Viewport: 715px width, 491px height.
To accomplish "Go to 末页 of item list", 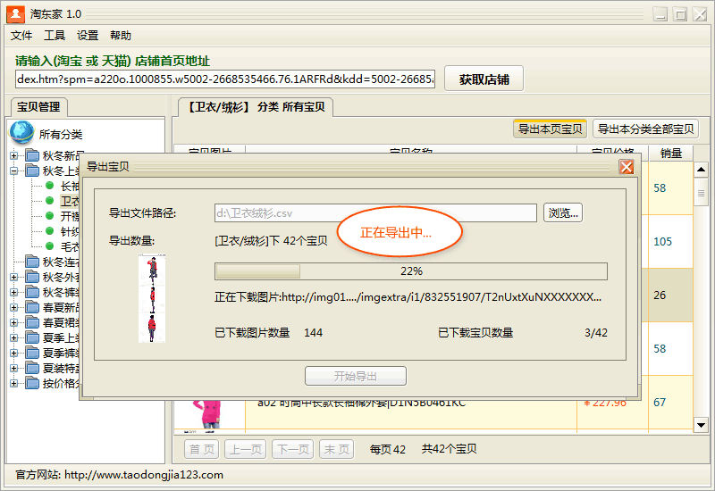I will pos(337,450).
